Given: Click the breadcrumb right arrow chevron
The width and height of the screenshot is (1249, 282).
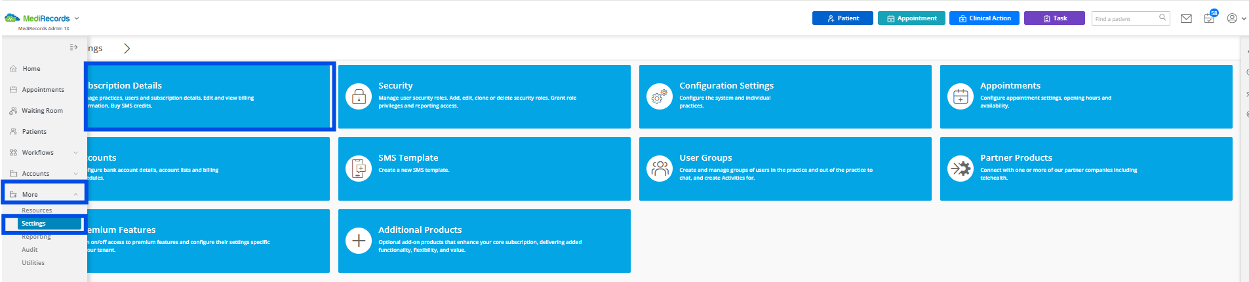Looking at the screenshot, I should tap(127, 48).
